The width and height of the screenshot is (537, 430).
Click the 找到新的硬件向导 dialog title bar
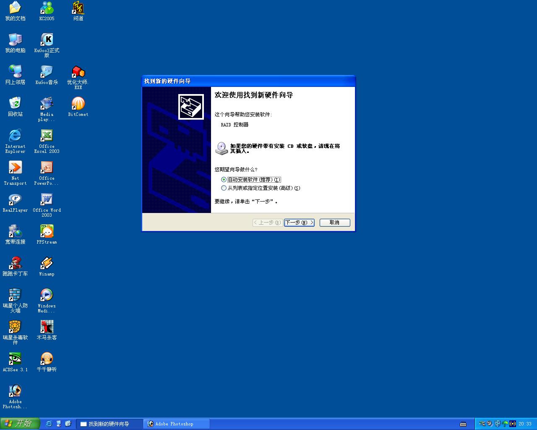(249, 81)
